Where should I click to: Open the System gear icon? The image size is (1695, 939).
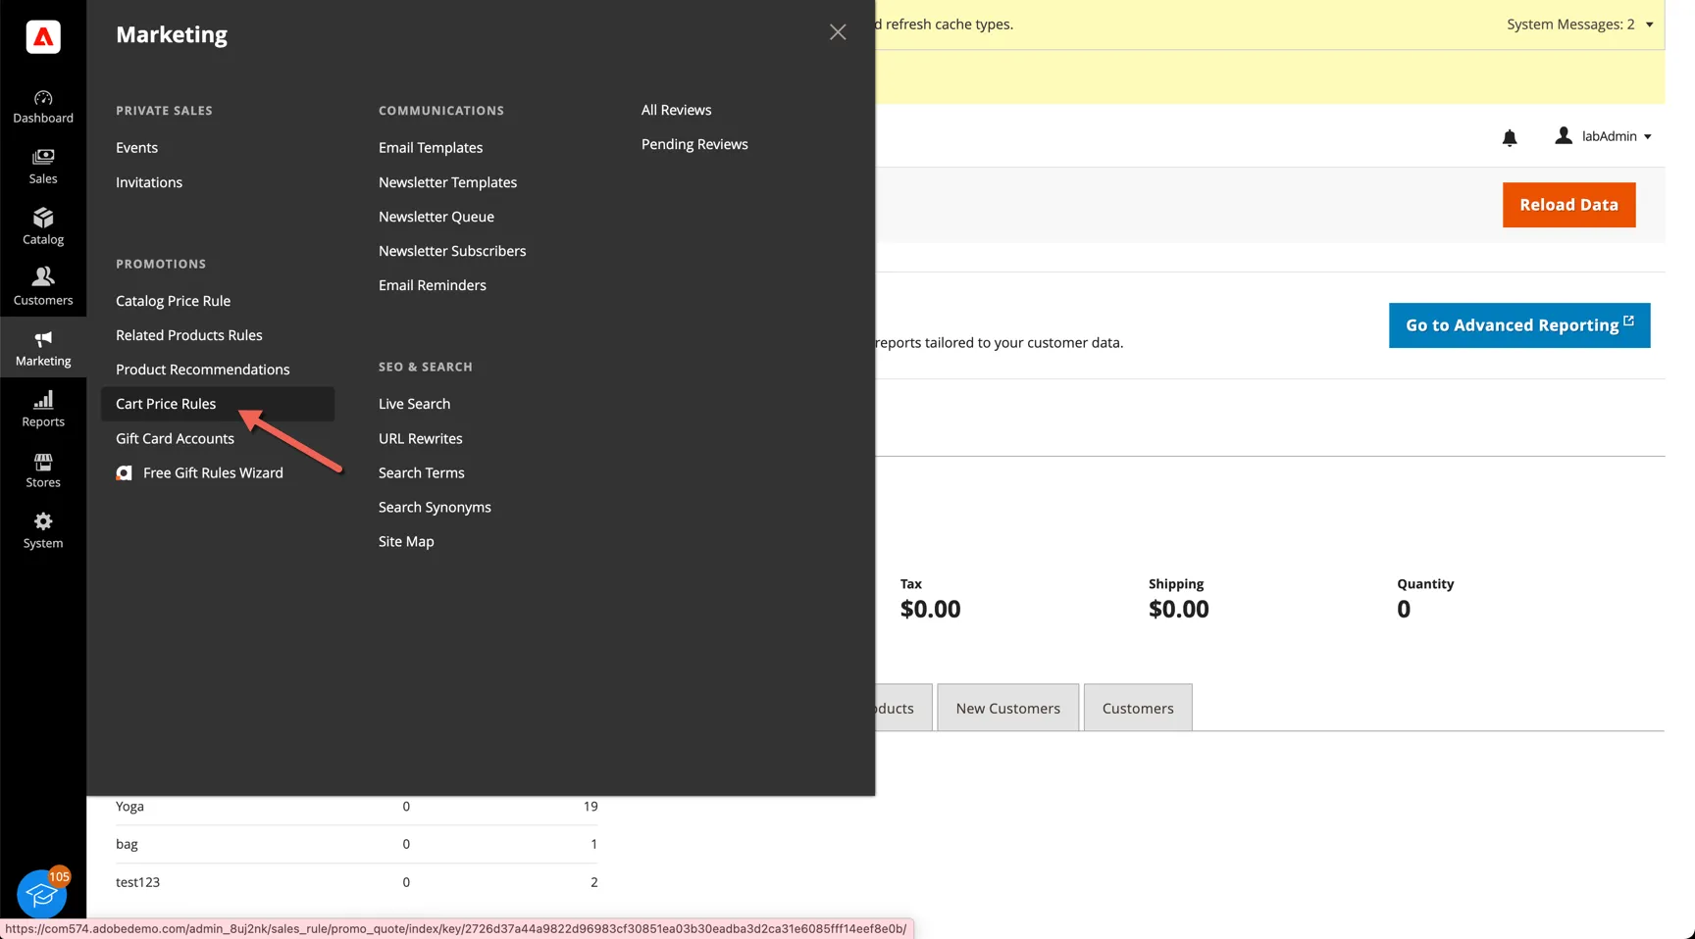pos(43,521)
